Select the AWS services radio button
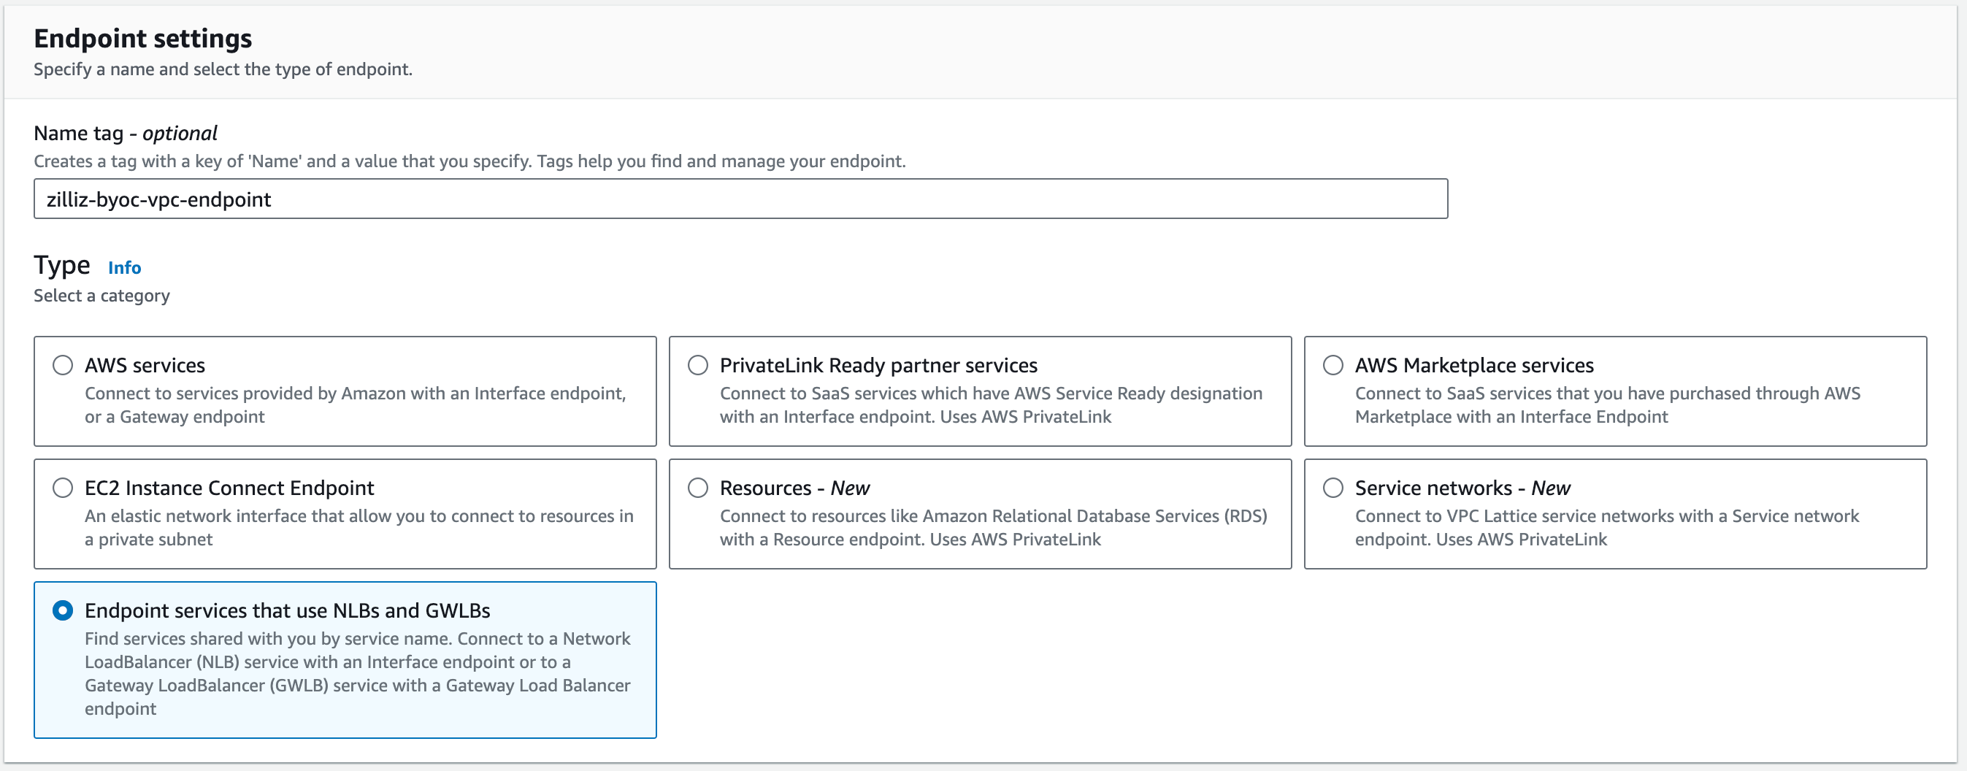The height and width of the screenshot is (771, 1967). coord(63,366)
